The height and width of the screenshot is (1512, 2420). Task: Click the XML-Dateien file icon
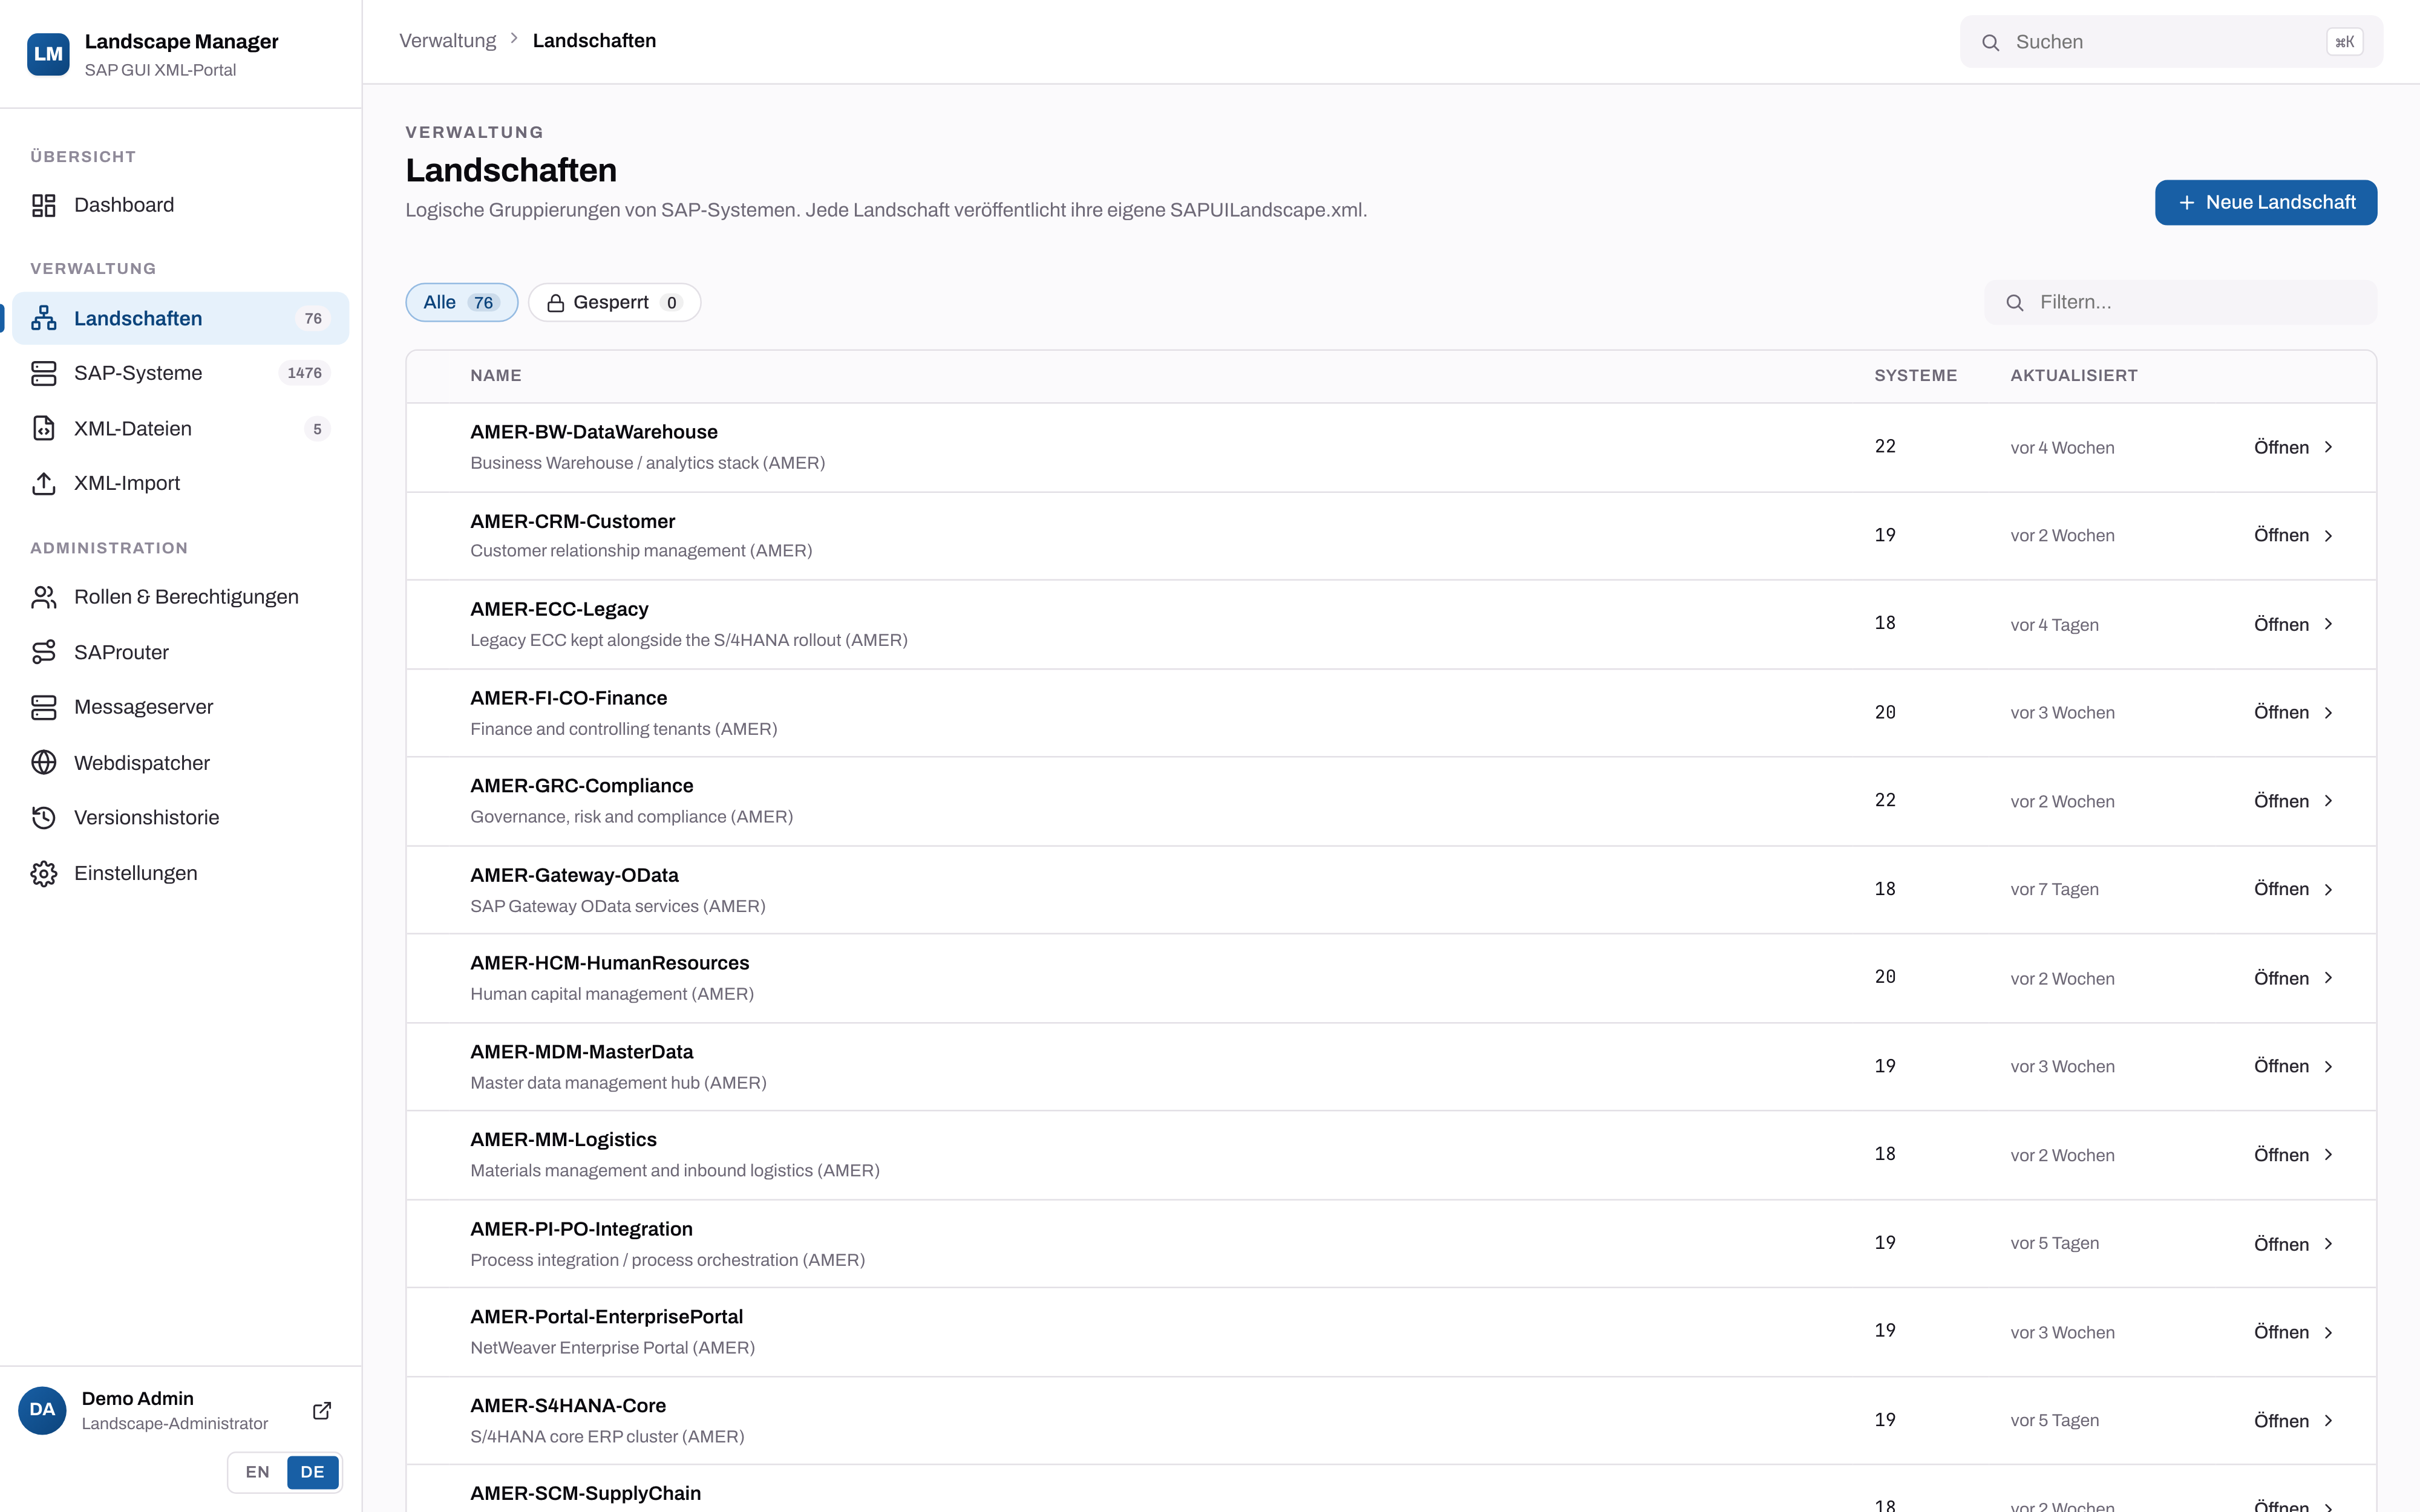[x=44, y=428]
